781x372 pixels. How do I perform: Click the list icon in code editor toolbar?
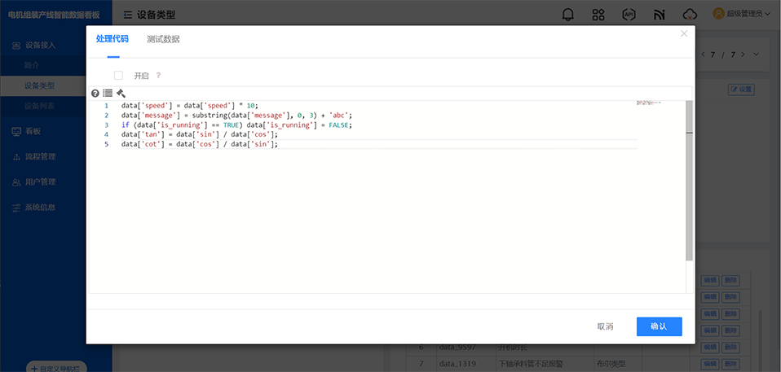(108, 94)
